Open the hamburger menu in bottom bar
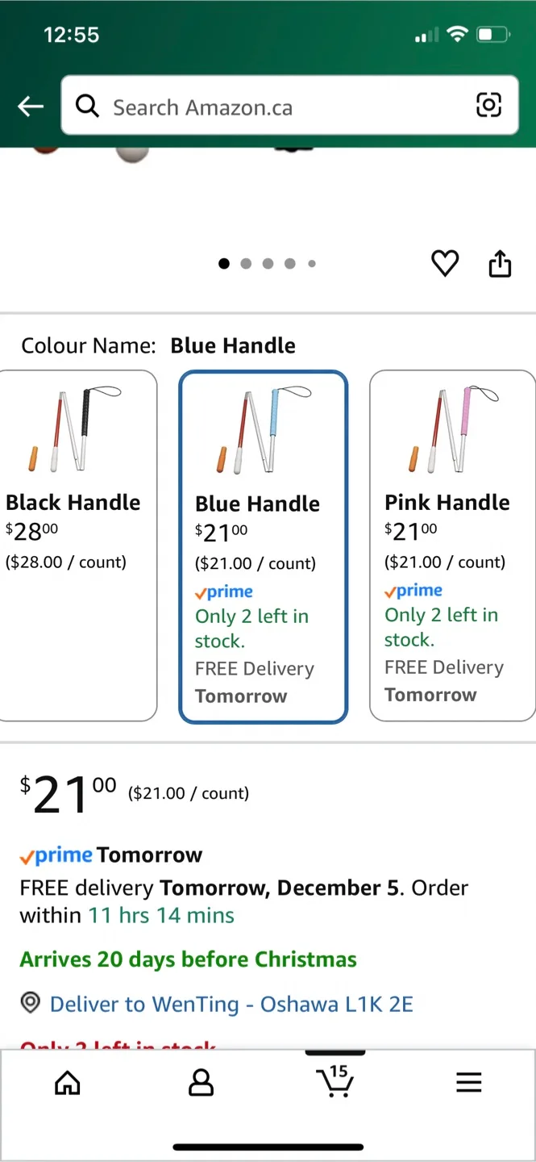Image resolution: width=536 pixels, height=1162 pixels. pyautogui.click(x=468, y=1083)
